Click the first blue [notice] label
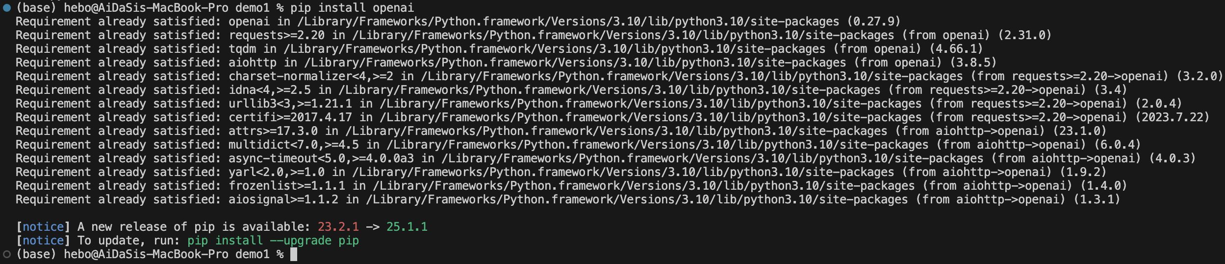The image size is (1225, 264). click(43, 227)
